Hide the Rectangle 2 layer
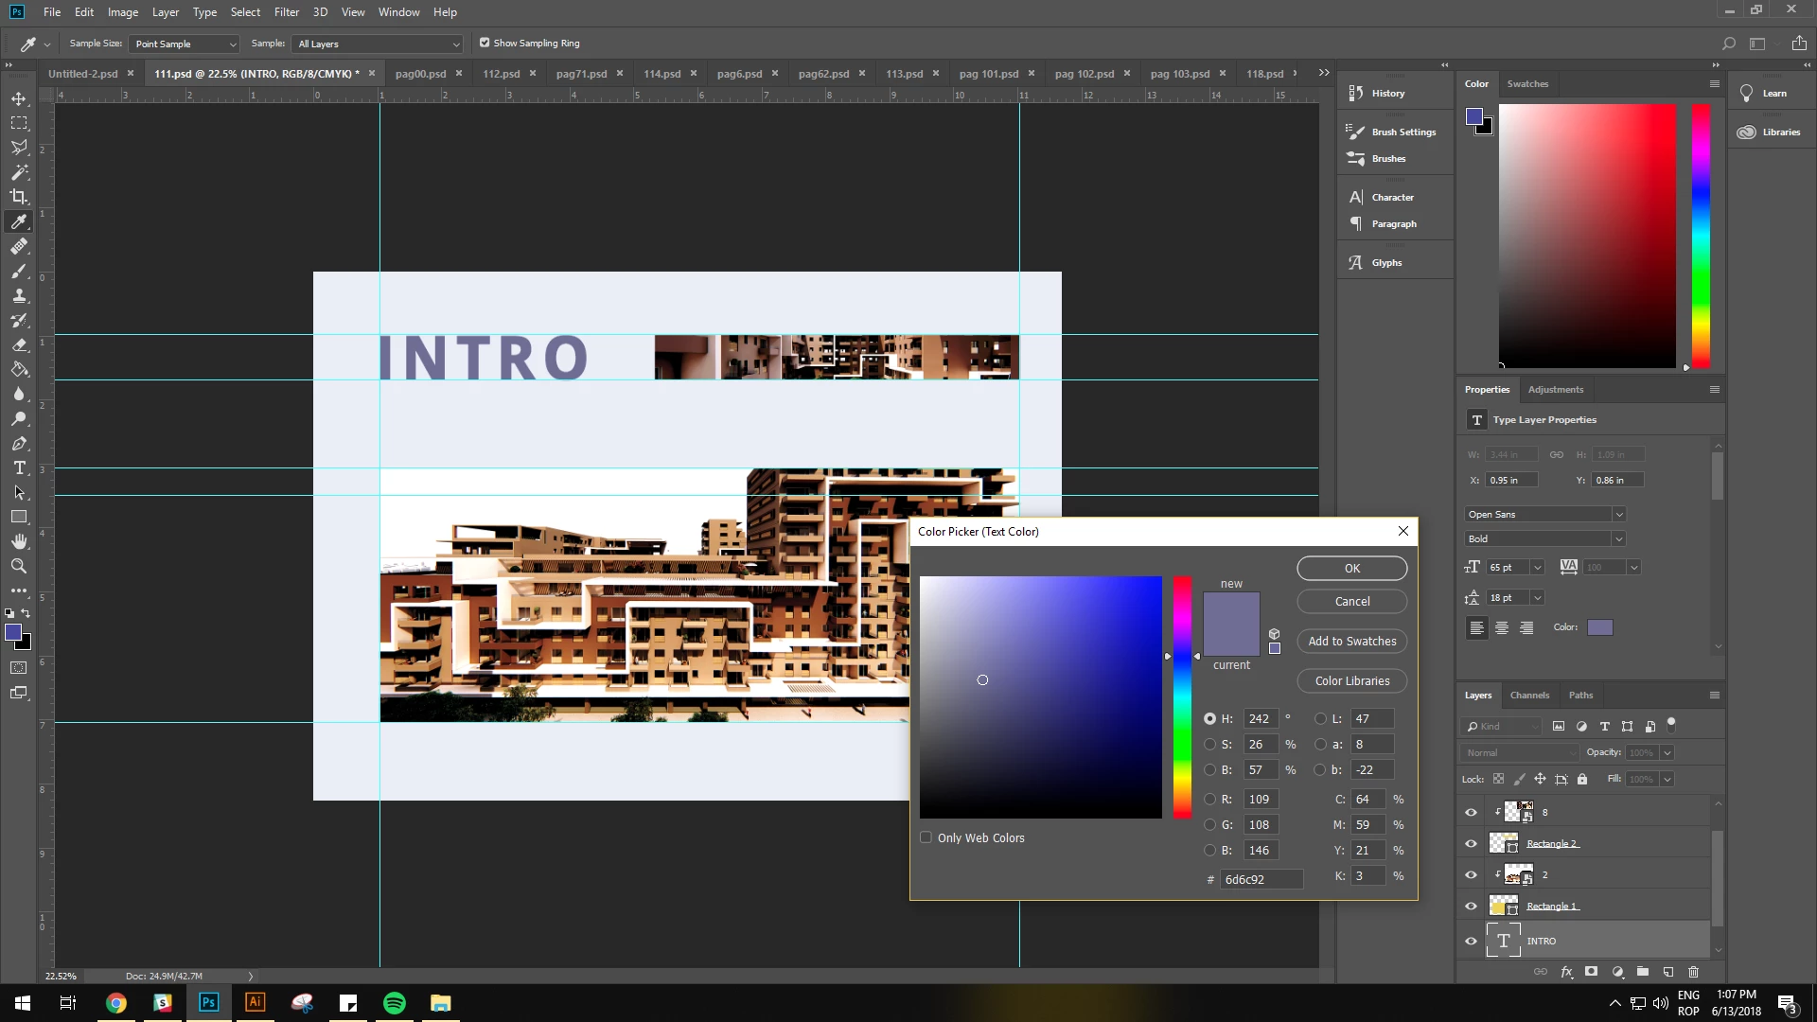1817x1022 pixels. 1471,843
